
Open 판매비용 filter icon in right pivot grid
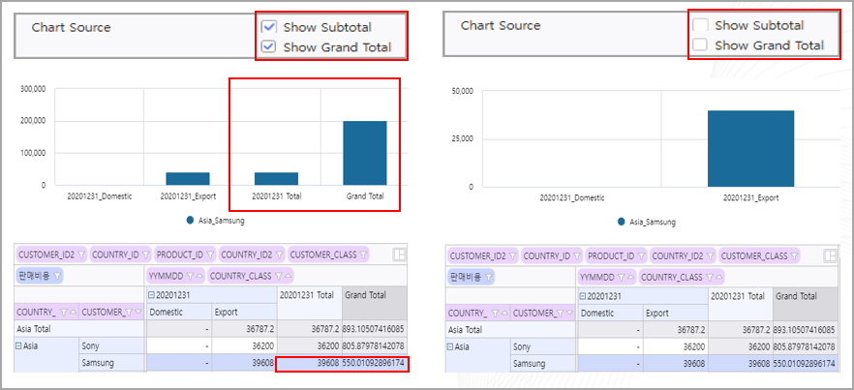(488, 277)
